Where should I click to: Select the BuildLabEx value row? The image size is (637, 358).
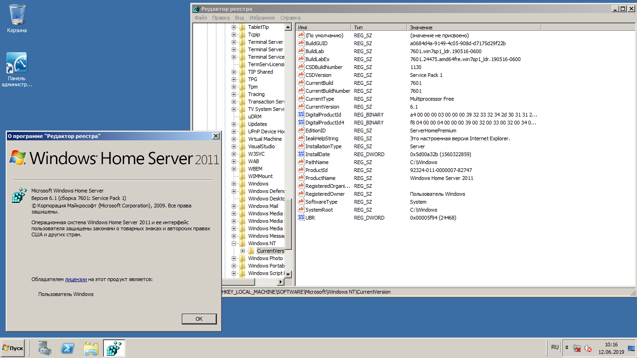[418, 59]
